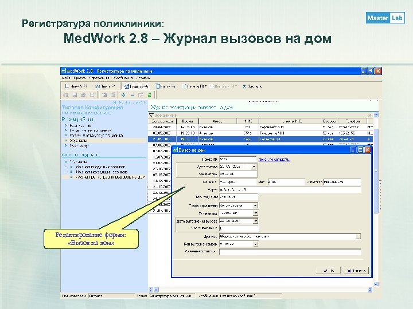Click the round grey back icon
Viewport: 413px width, 309px height.
(x=65, y=95)
